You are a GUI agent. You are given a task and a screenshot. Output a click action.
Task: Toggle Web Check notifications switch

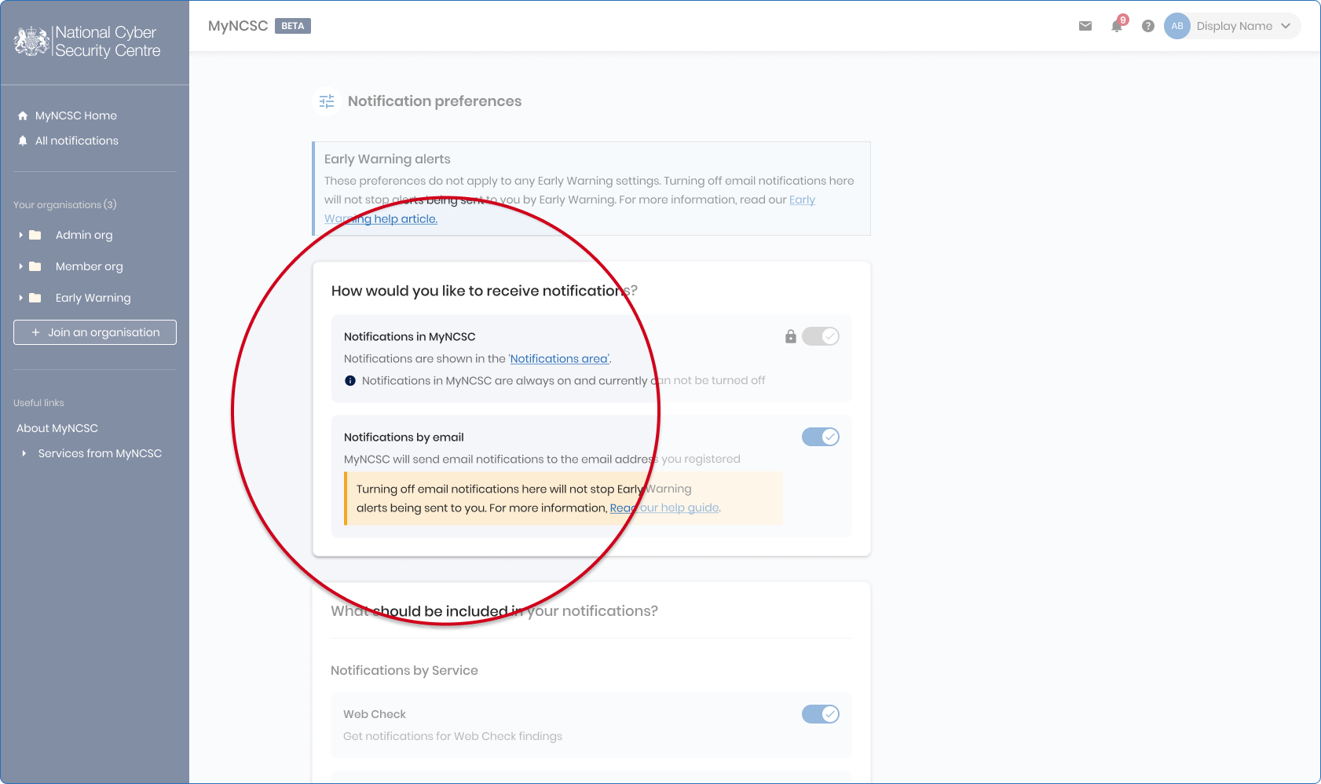[821, 714]
